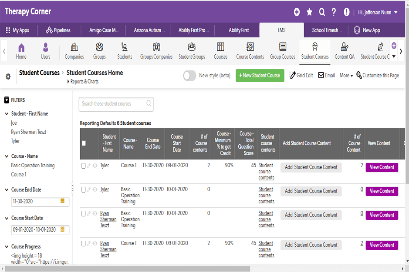The height and width of the screenshot is (272, 409).
Task: Click Add Student Course Content for Tyler Course 1
Action: pos(311,167)
